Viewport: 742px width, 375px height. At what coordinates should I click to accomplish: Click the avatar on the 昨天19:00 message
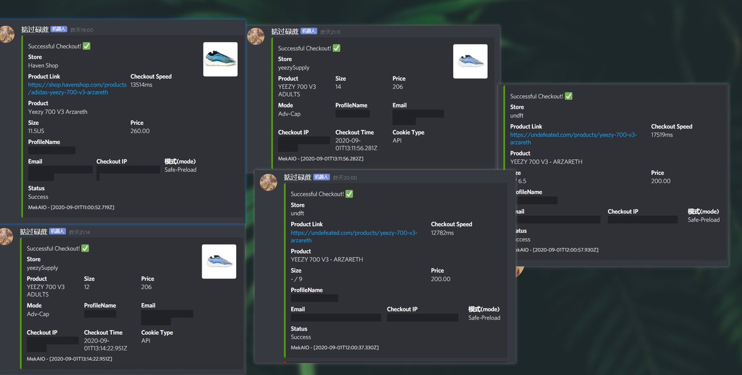[x=6, y=34]
